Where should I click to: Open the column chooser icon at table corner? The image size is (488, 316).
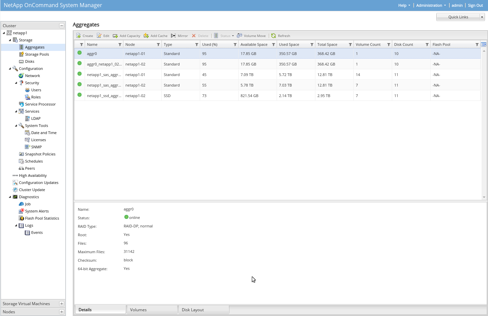coord(484,44)
